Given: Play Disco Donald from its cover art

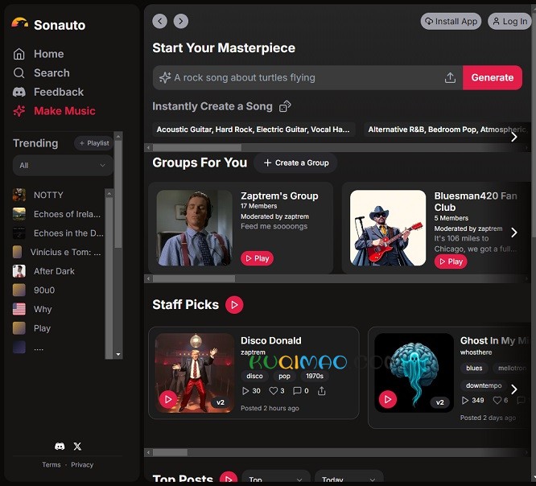Looking at the screenshot, I should point(168,399).
